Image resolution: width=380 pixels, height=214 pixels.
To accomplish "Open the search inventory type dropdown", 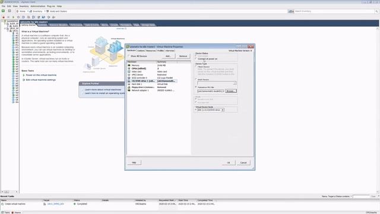I will (x=291, y=11).
